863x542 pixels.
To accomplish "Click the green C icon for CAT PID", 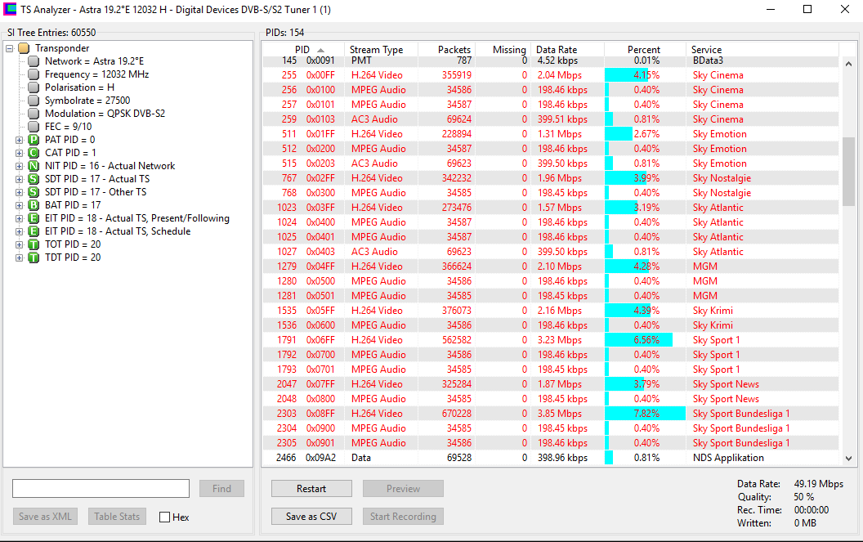I will coord(34,153).
